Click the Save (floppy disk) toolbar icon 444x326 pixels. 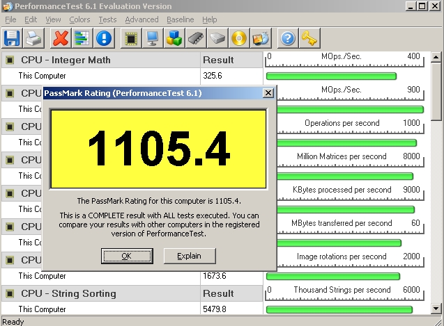tap(12, 38)
